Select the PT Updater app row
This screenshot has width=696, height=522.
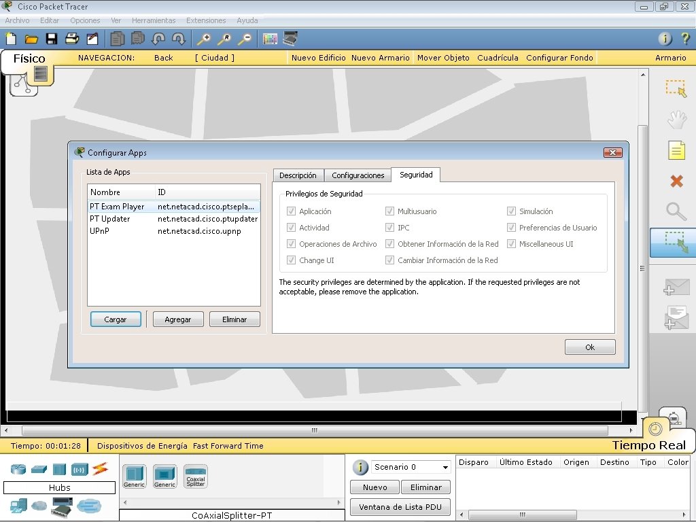(173, 219)
